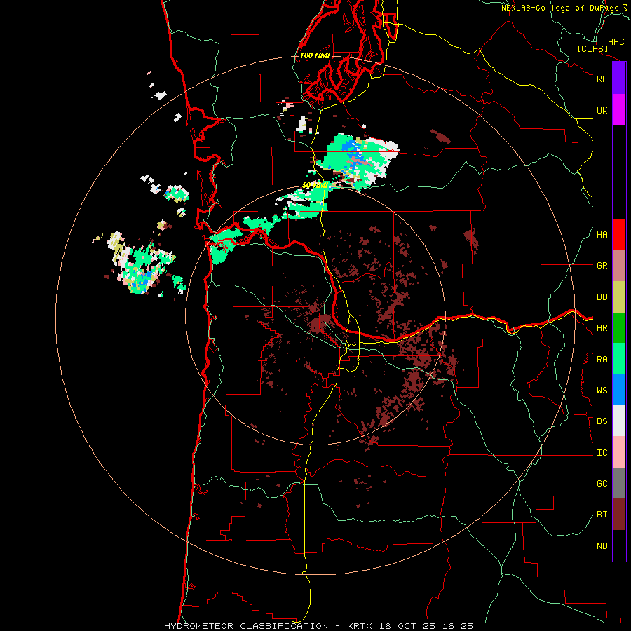Viewport: 631px width, 631px height.
Task: Click the BI legend label
Action: pos(602,515)
